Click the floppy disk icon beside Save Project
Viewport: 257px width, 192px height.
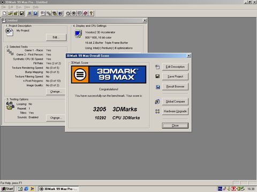click(x=157, y=76)
